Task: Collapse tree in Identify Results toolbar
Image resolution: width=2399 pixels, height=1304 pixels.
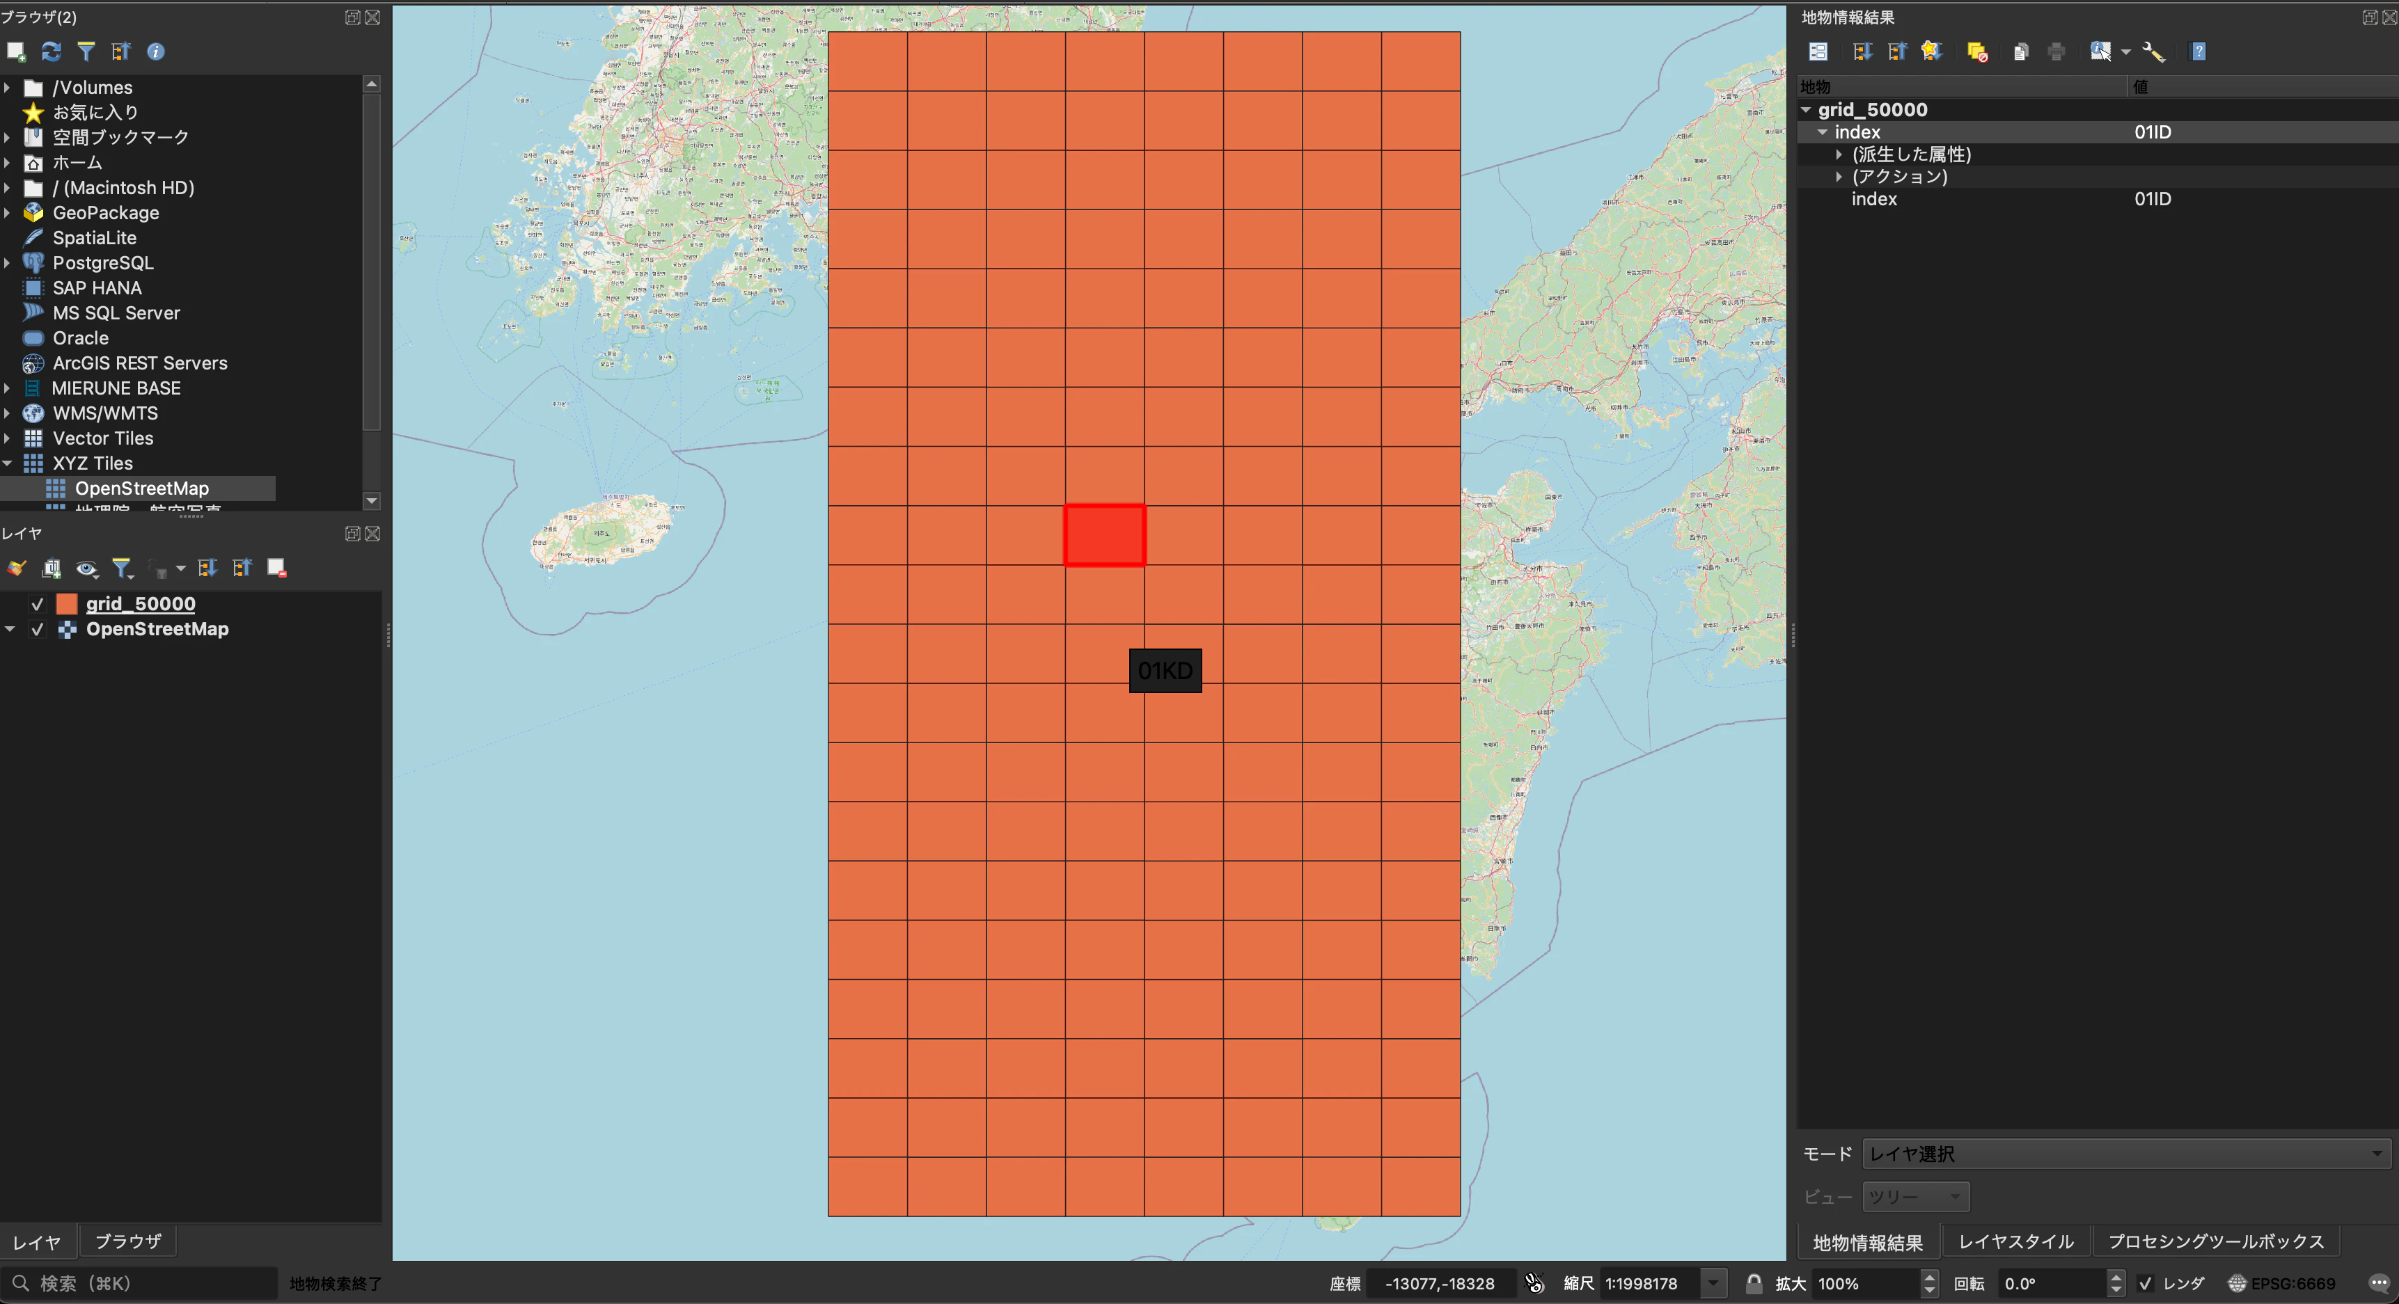Action: (x=1897, y=51)
